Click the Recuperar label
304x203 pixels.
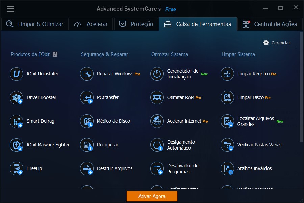[108, 145]
